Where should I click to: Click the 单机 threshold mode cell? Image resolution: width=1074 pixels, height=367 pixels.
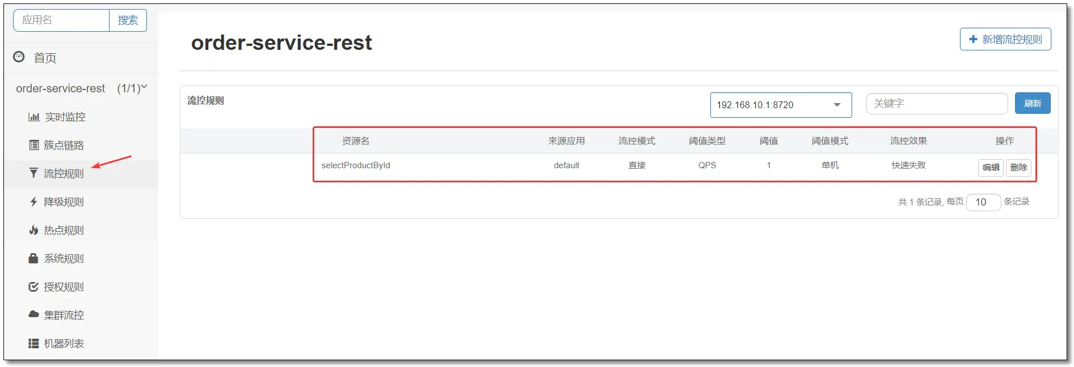tap(830, 165)
